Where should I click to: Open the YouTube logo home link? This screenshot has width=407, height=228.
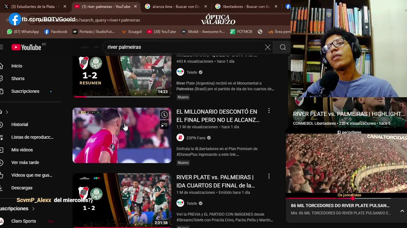pos(26,47)
